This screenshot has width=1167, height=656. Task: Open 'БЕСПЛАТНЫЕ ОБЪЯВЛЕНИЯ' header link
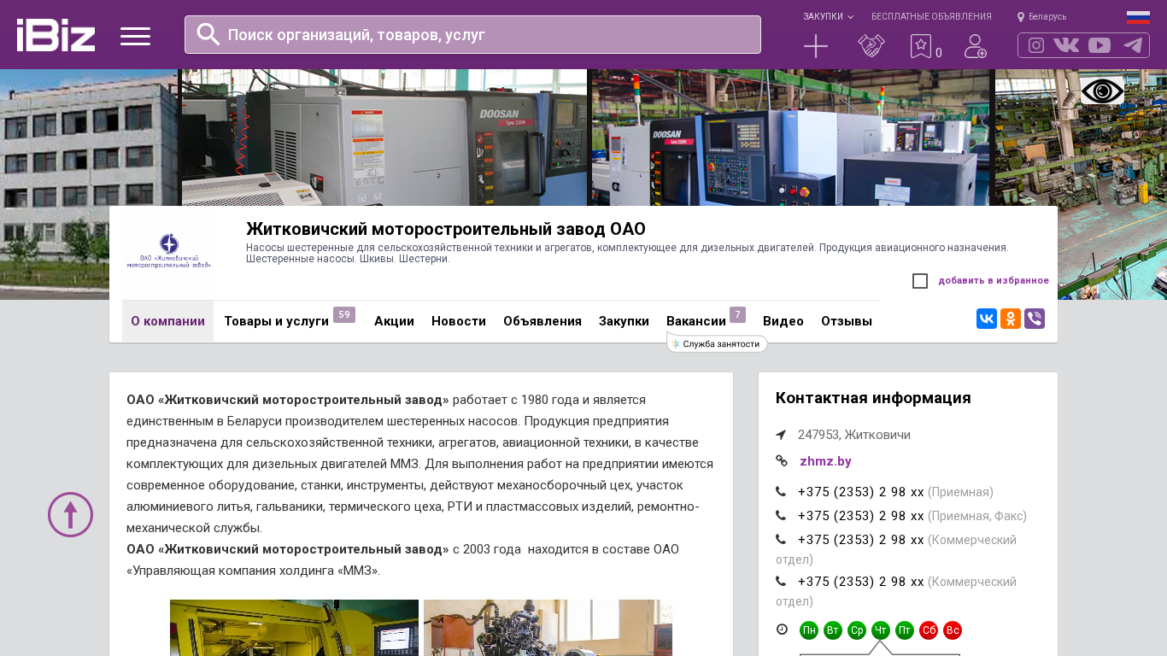coord(931,17)
